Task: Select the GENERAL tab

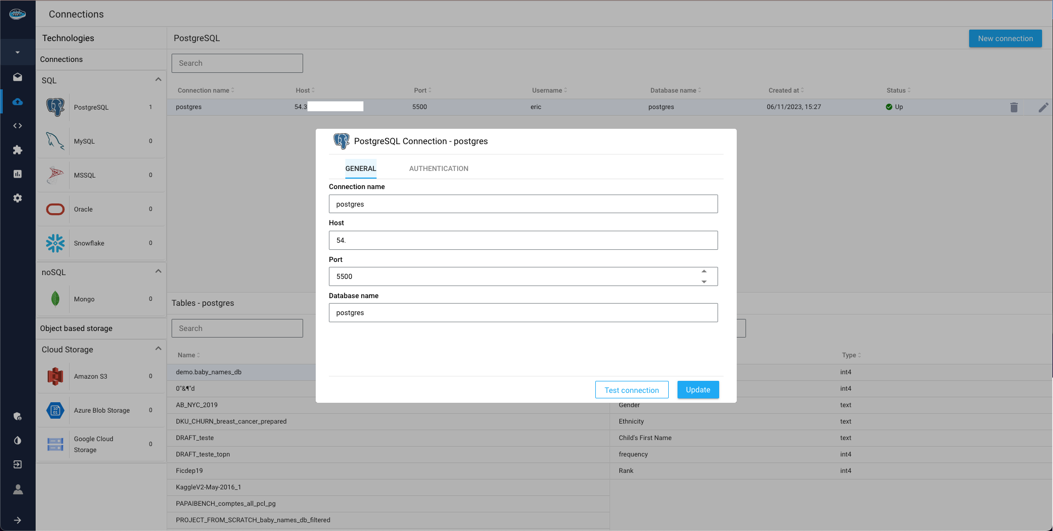Action: coord(360,169)
